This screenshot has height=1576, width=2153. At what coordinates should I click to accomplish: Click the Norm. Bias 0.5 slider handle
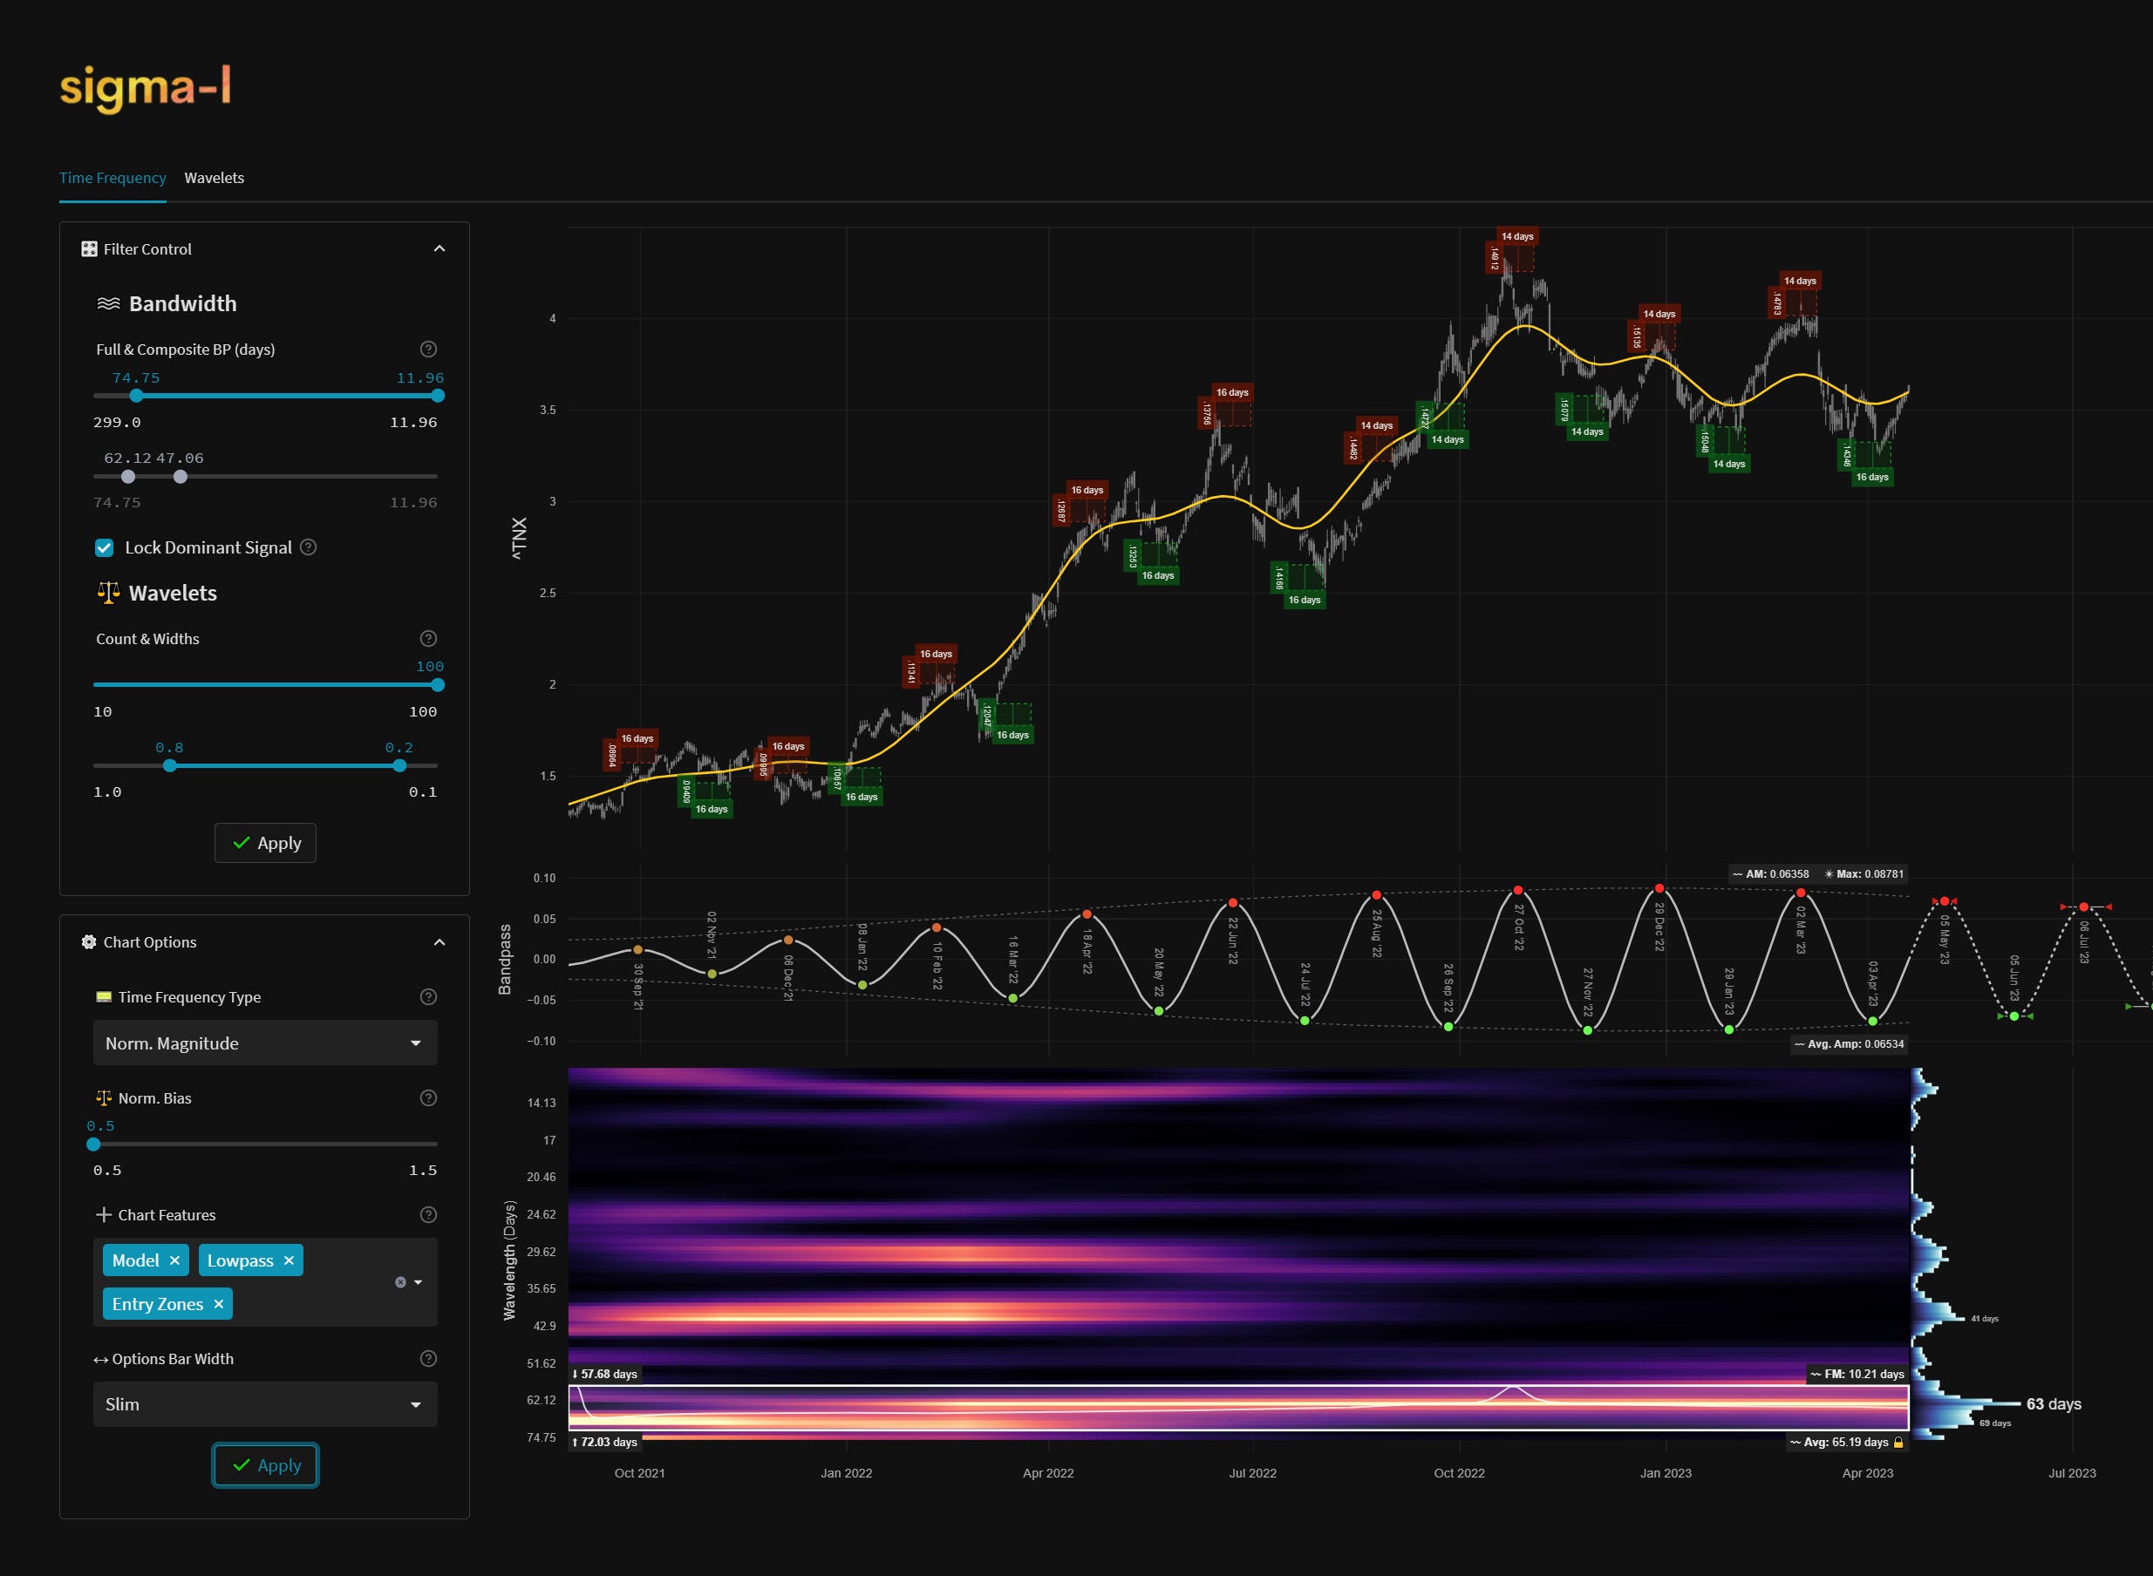(x=93, y=1144)
